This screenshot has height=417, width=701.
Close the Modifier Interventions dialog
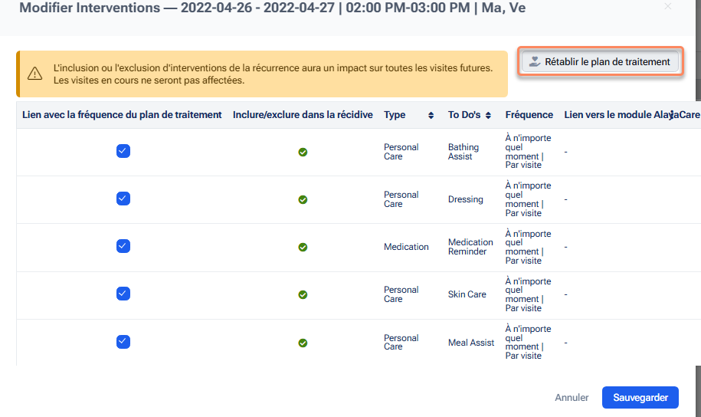668,7
